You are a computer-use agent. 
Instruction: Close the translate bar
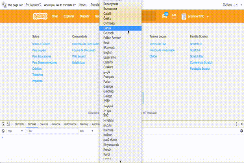(x=241, y=4)
